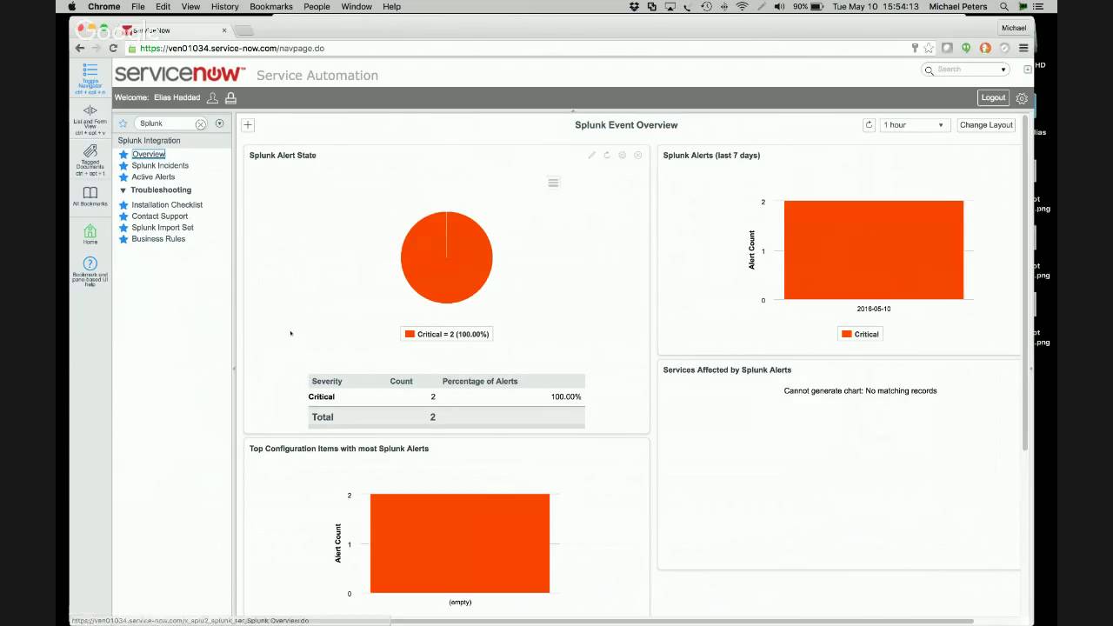Open the Overview module link
This screenshot has width=1113, height=626.
click(149, 154)
